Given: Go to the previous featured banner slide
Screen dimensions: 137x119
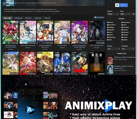Looking at the screenshot, I should point(98,3).
